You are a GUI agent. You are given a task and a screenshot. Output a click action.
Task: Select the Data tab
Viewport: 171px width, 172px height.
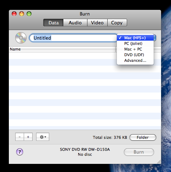(x=53, y=23)
